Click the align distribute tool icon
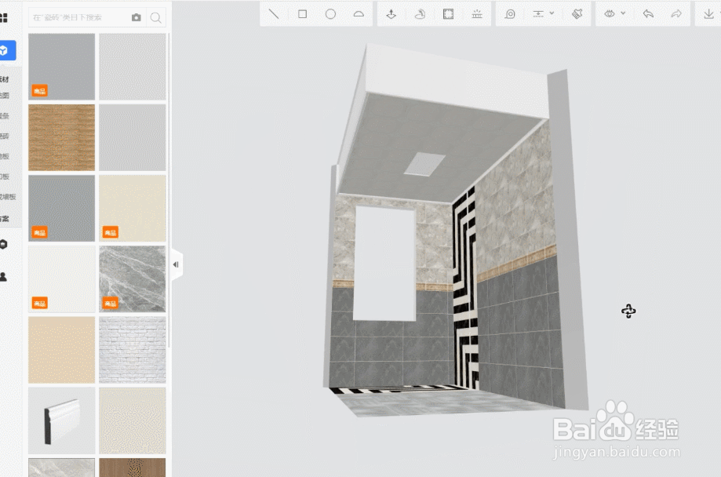721x477 pixels. [x=538, y=14]
